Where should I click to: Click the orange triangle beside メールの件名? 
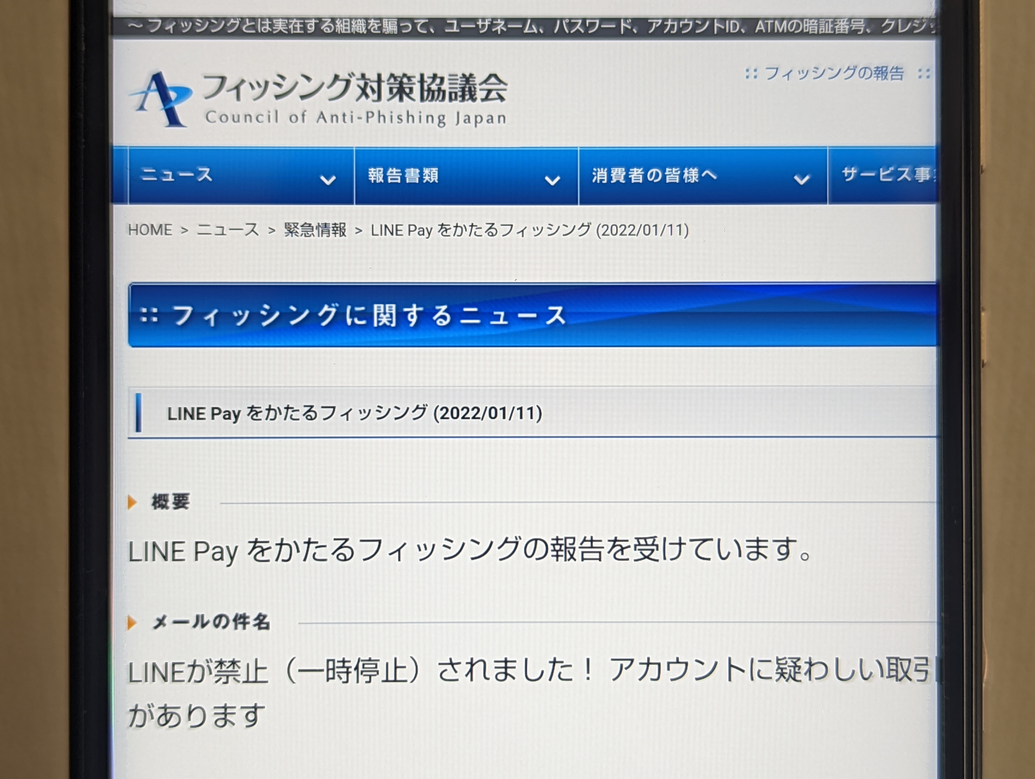[132, 623]
